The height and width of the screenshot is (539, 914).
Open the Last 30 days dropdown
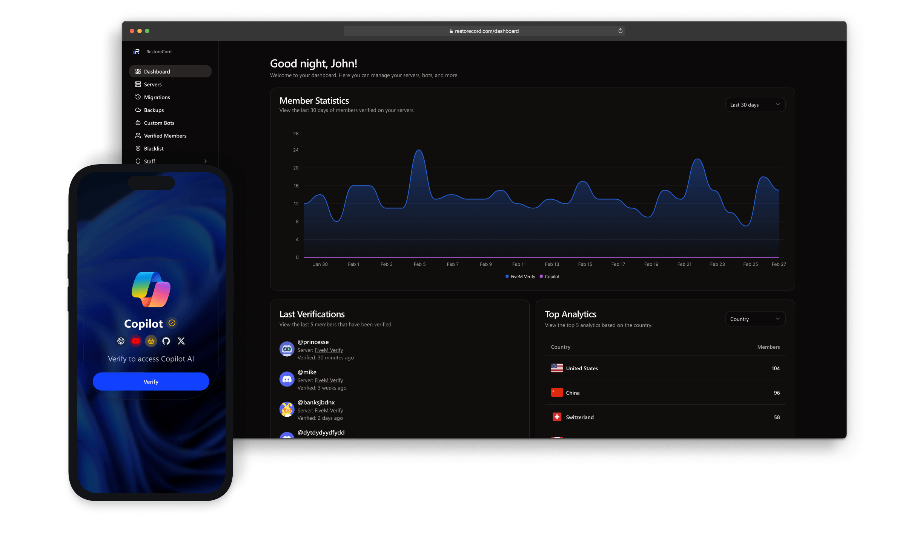pyautogui.click(x=755, y=105)
